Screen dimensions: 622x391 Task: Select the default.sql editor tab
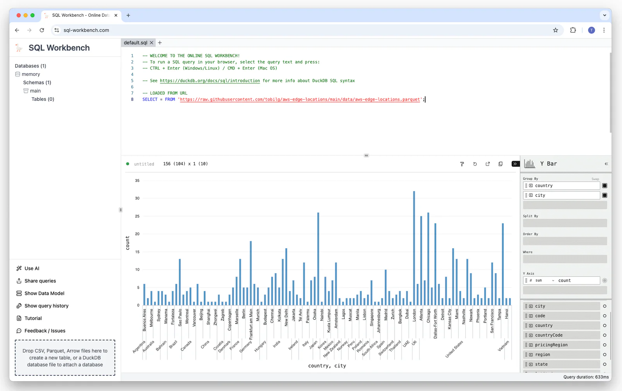pos(135,43)
